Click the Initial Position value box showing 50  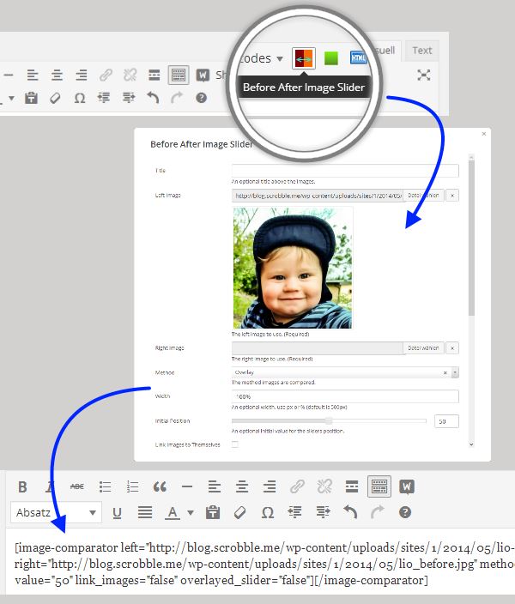446,421
